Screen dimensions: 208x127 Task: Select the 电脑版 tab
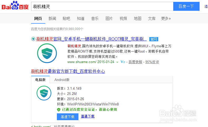click(x=41, y=80)
